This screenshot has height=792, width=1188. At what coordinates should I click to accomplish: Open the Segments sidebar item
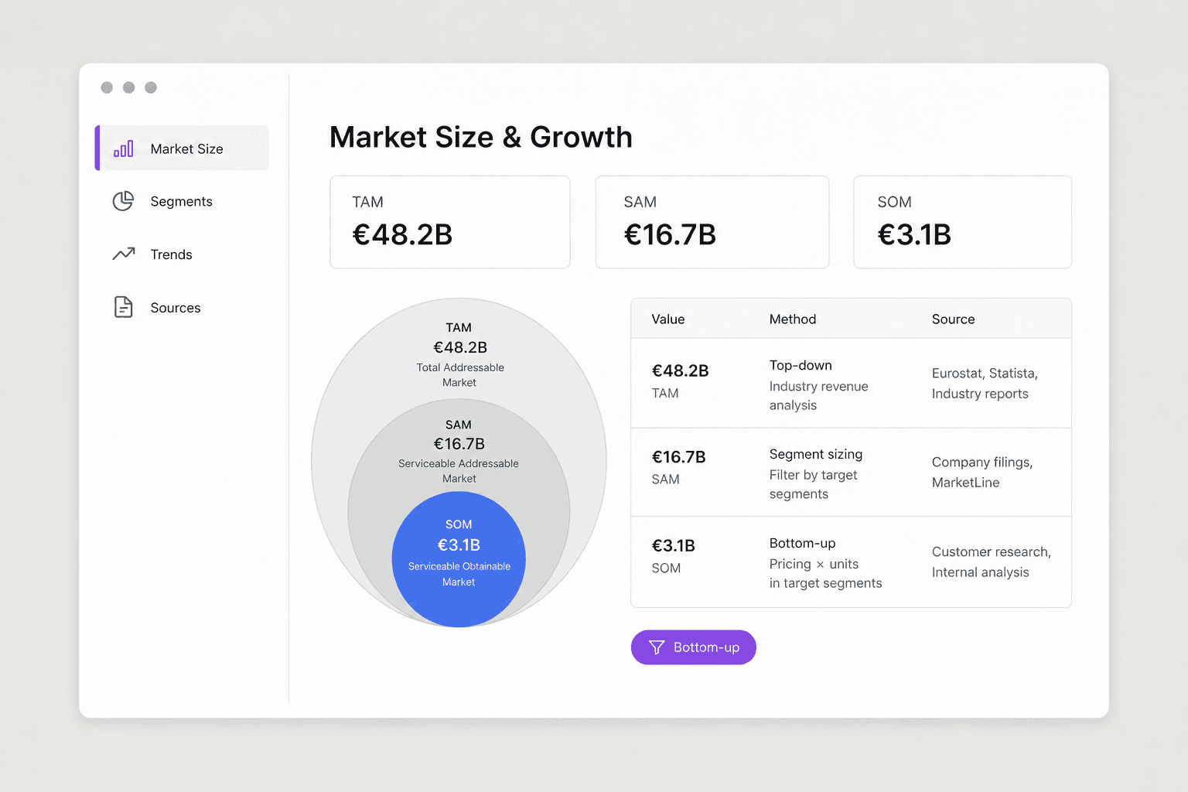click(182, 201)
